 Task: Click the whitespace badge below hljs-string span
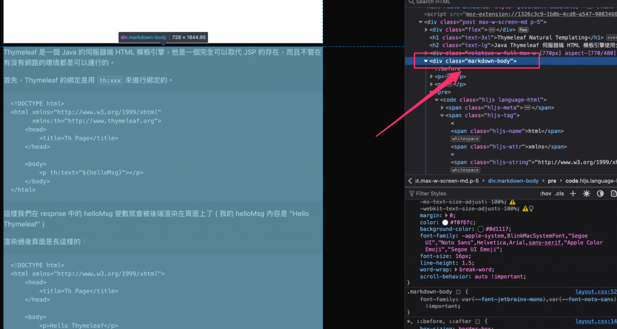point(465,170)
